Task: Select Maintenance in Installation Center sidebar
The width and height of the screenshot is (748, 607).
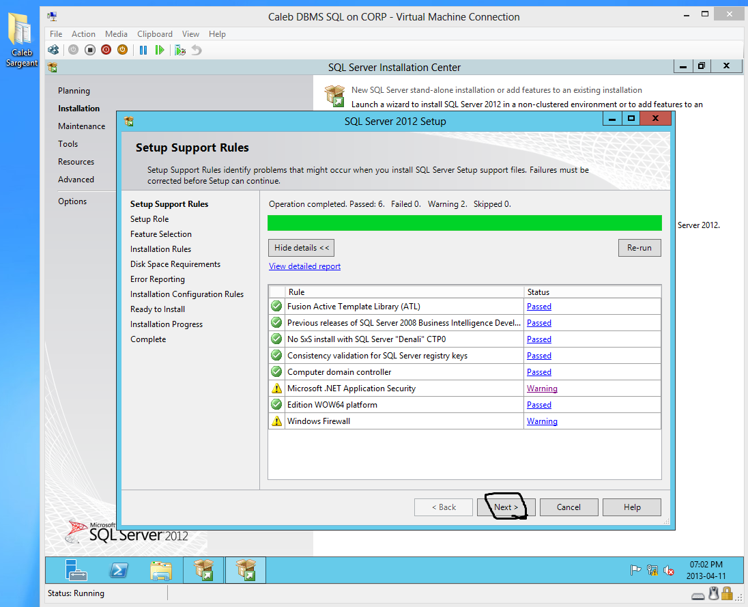Action: (82, 126)
